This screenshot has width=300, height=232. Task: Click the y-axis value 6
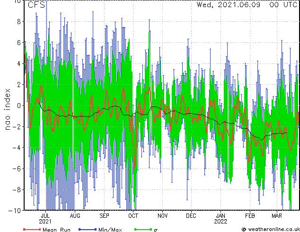point(19,43)
